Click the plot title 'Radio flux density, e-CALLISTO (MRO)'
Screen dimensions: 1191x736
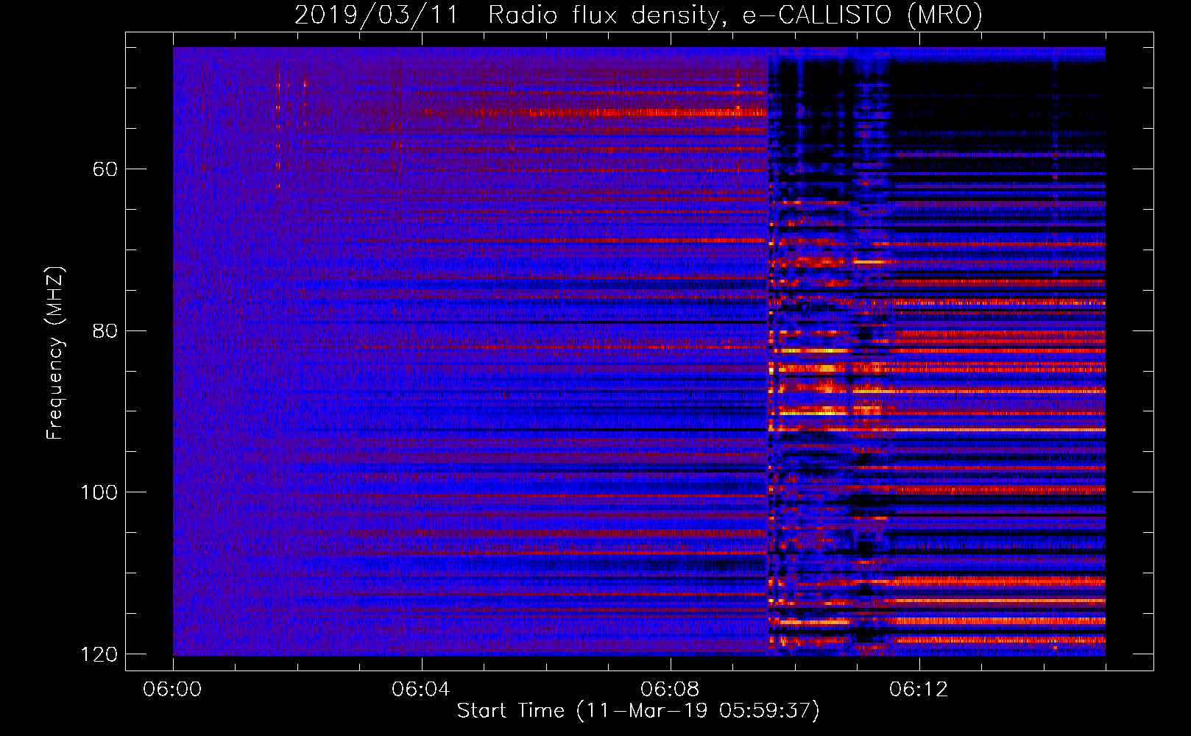(x=735, y=15)
